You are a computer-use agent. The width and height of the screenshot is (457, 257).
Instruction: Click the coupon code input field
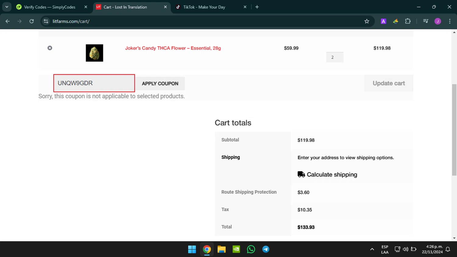pos(94,83)
